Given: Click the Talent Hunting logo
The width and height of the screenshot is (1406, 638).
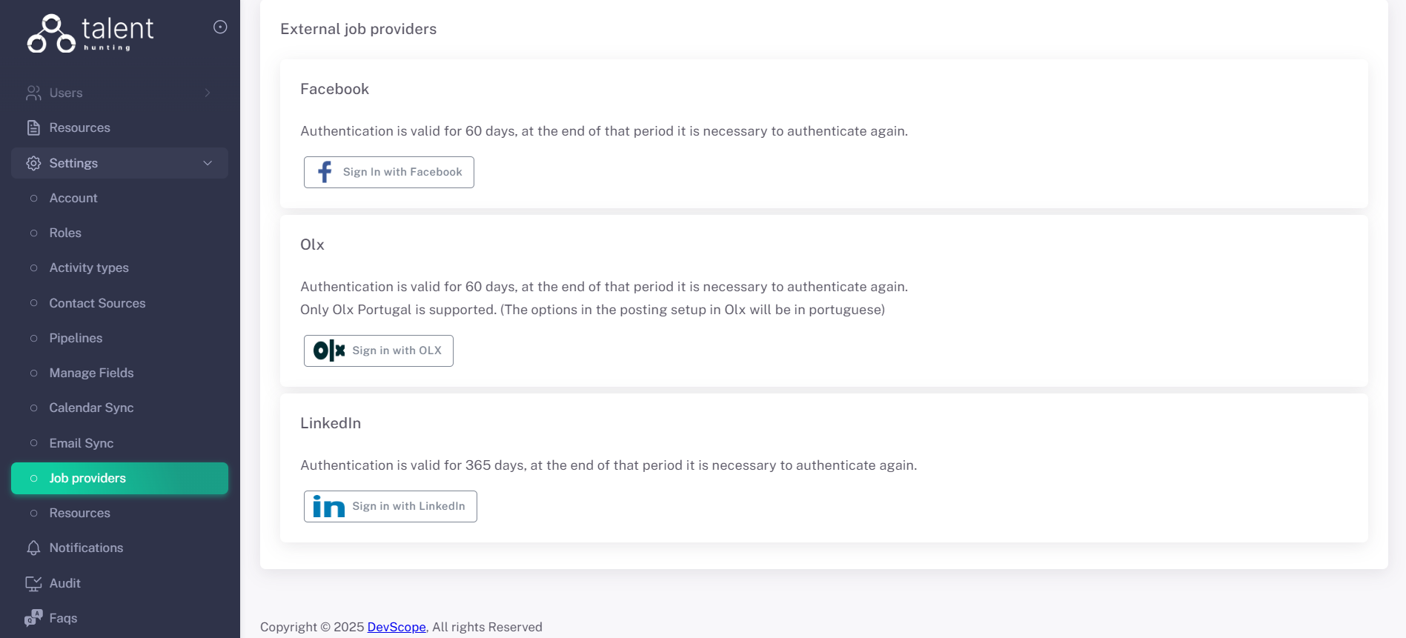Looking at the screenshot, I should [90, 33].
